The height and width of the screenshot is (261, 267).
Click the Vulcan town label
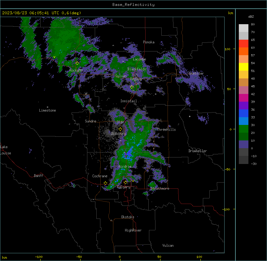click(168, 246)
